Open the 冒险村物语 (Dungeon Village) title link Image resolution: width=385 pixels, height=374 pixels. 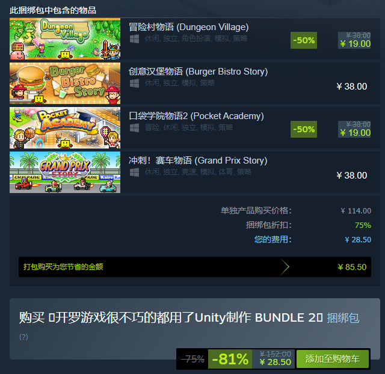tap(188, 27)
